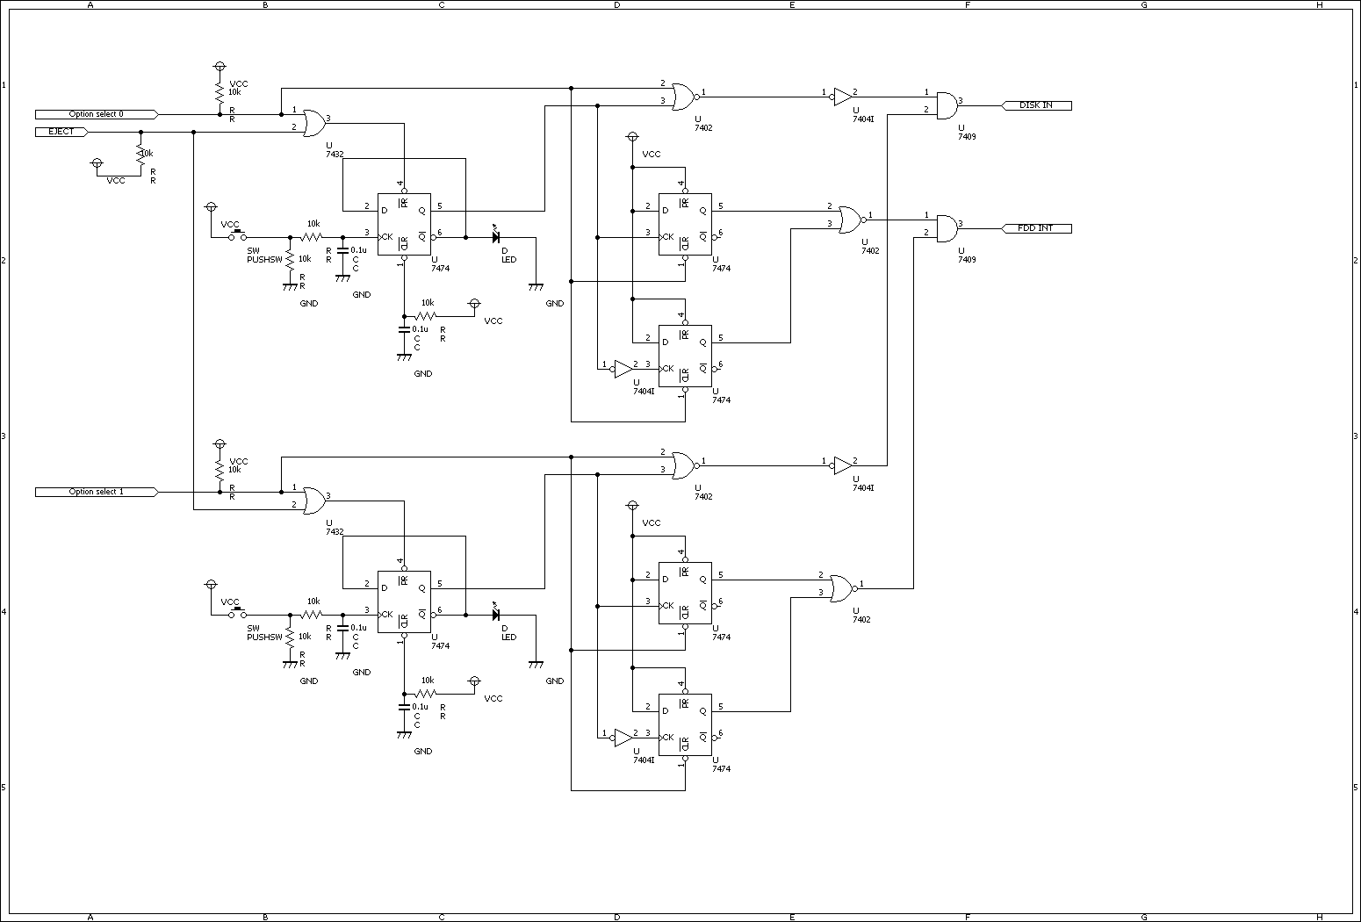Screen dimensions: 1361x922
Task: Select the upper 7474 flip-flop driving the LED
Action: [404, 224]
